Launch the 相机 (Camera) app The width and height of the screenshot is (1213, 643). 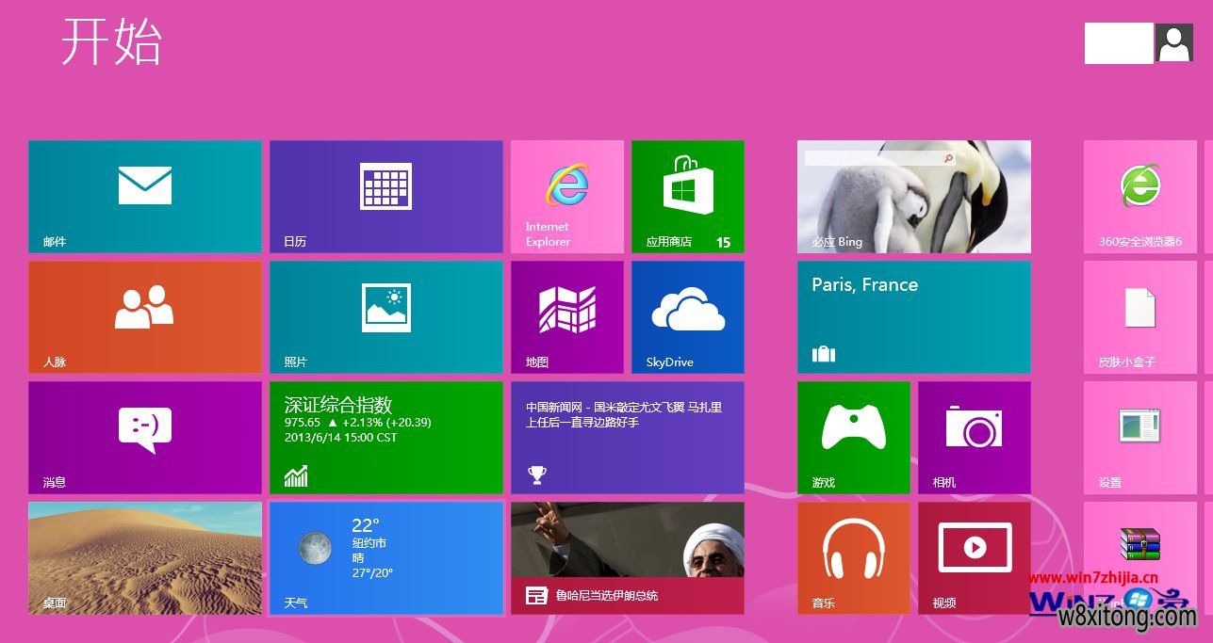point(975,437)
